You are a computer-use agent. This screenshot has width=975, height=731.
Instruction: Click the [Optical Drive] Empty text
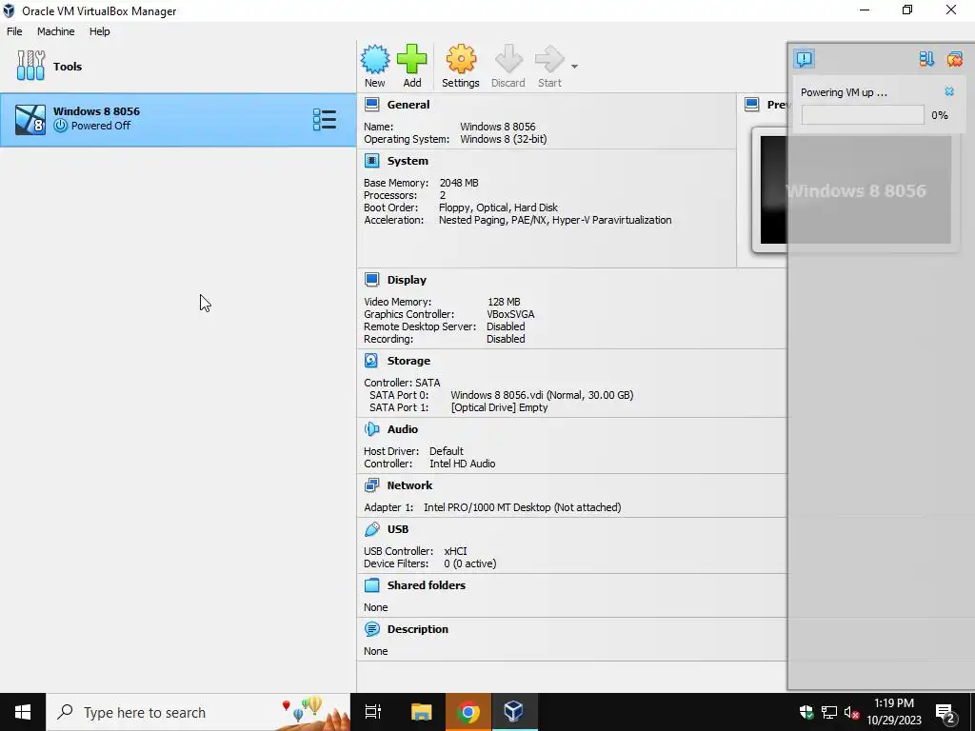(499, 407)
